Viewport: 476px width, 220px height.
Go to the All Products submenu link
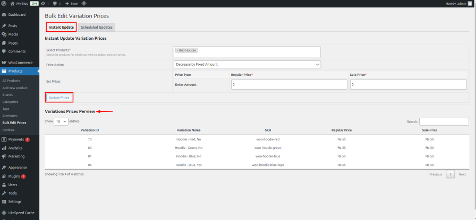click(x=11, y=81)
